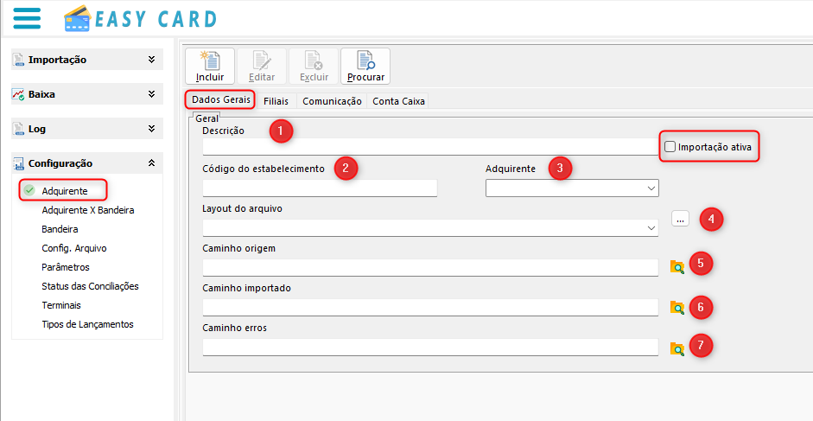Browse folder for Caminho erros

click(x=677, y=349)
